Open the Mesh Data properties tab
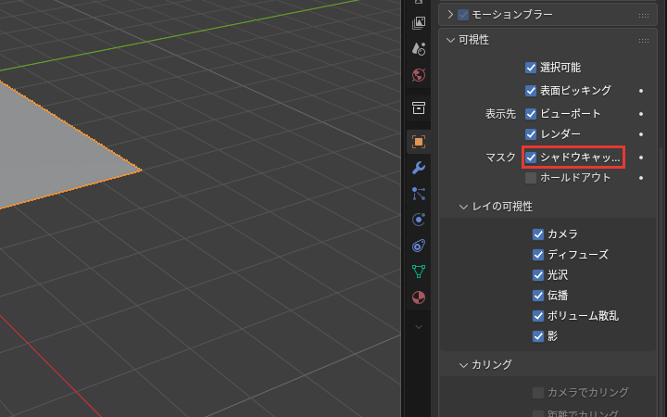The width and height of the screenshot is (667, 417). [x=419, y=272]
